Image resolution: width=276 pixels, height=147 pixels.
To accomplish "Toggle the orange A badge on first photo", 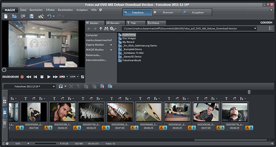I will point(18,128).
